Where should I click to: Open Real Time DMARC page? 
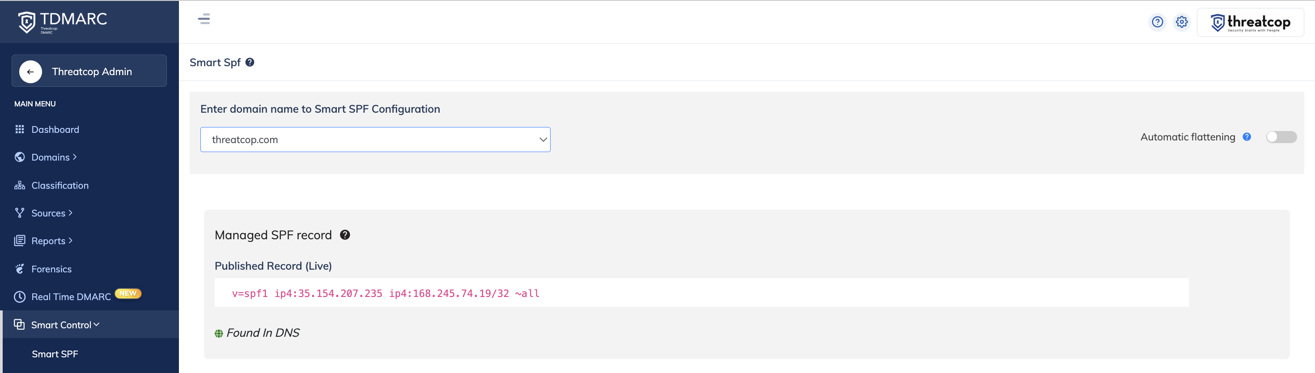pos(71,297)
